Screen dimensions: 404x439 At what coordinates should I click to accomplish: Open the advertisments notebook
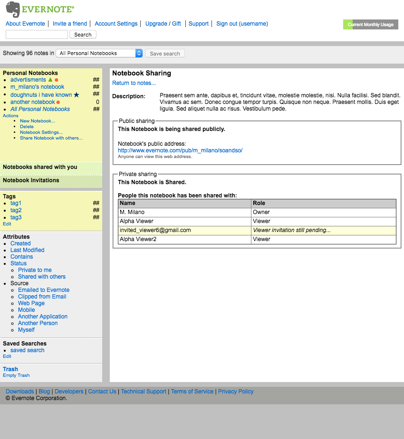(x=28, y=80)
